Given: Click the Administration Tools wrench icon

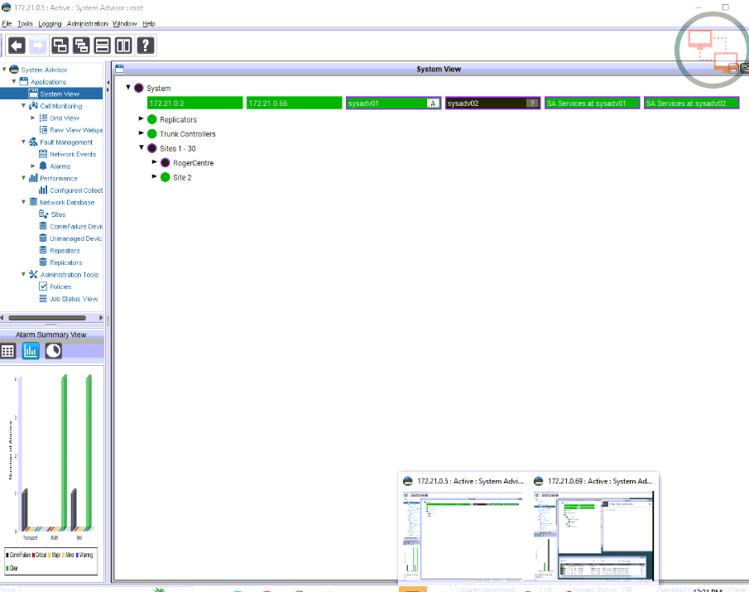Looking at the screenshot, I should coord(33,274).
